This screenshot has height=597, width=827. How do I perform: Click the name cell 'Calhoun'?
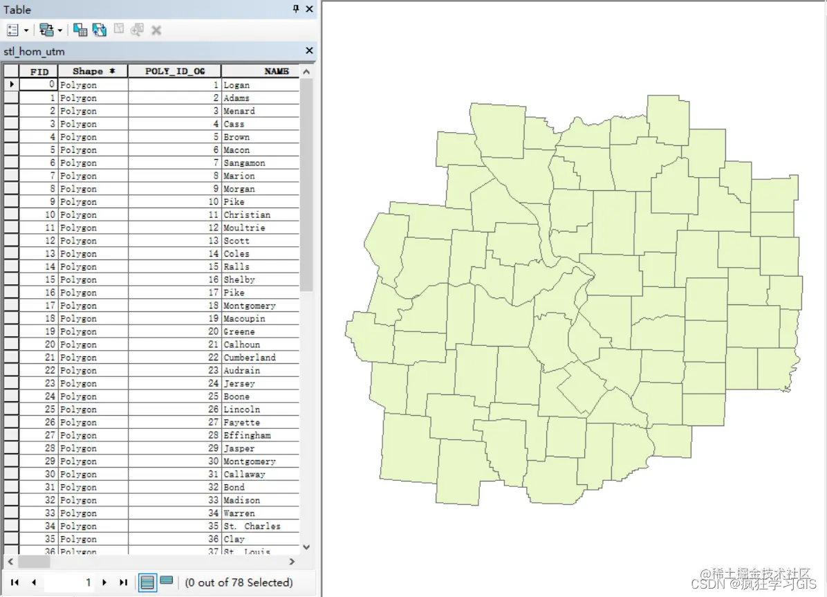pyautogui.click(x=260, y=345)
